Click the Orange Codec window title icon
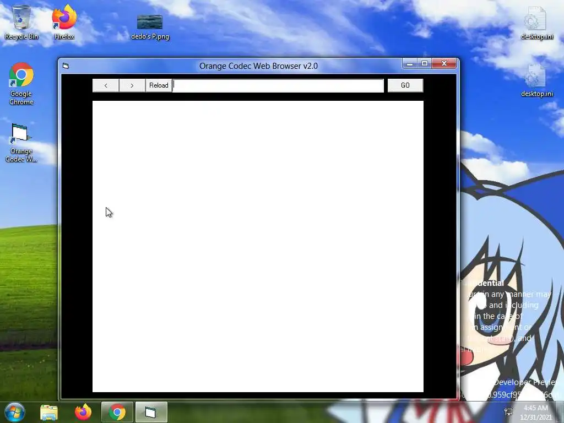564x423 pixels. pyautogui.click(x=66, y=66)
